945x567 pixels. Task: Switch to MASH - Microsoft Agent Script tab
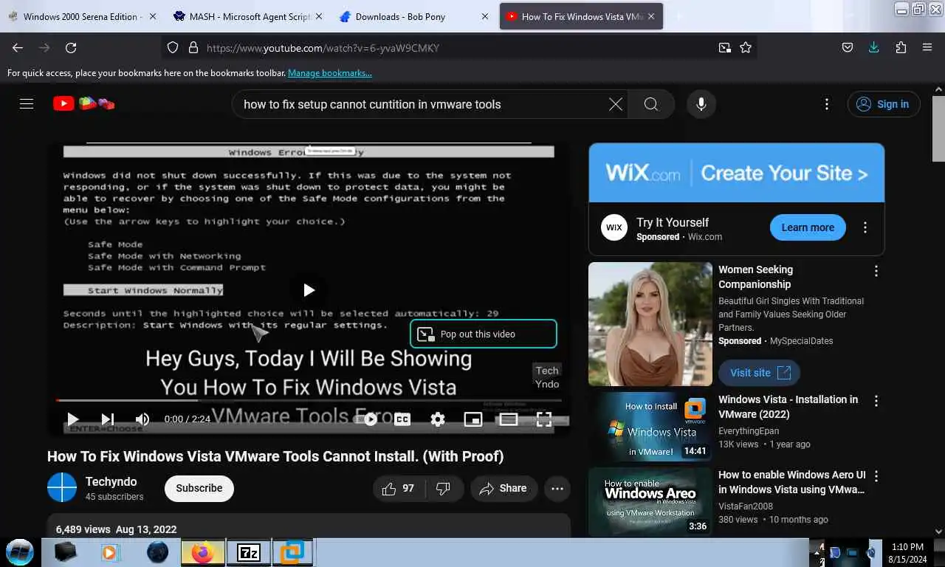[x=247, y=16]
